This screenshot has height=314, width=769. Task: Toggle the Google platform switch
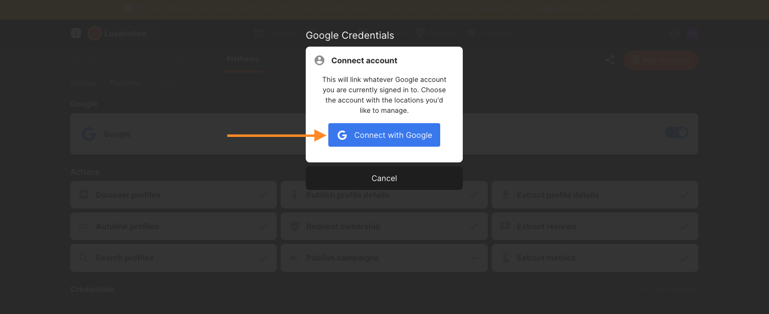(677, 132)
